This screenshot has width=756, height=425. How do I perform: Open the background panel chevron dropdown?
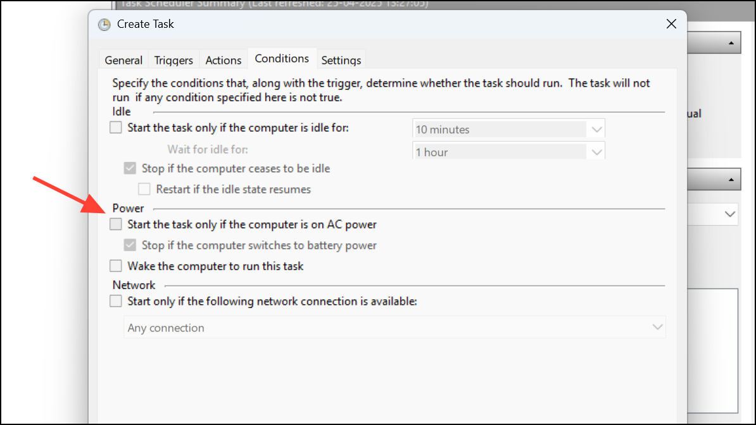point(729,214)
